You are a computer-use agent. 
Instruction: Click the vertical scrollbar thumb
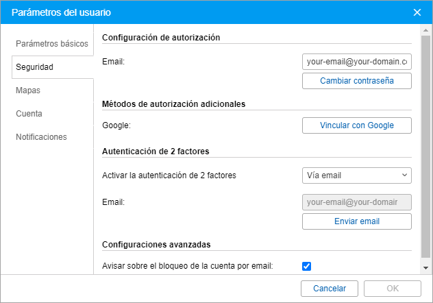coord(425,137)
